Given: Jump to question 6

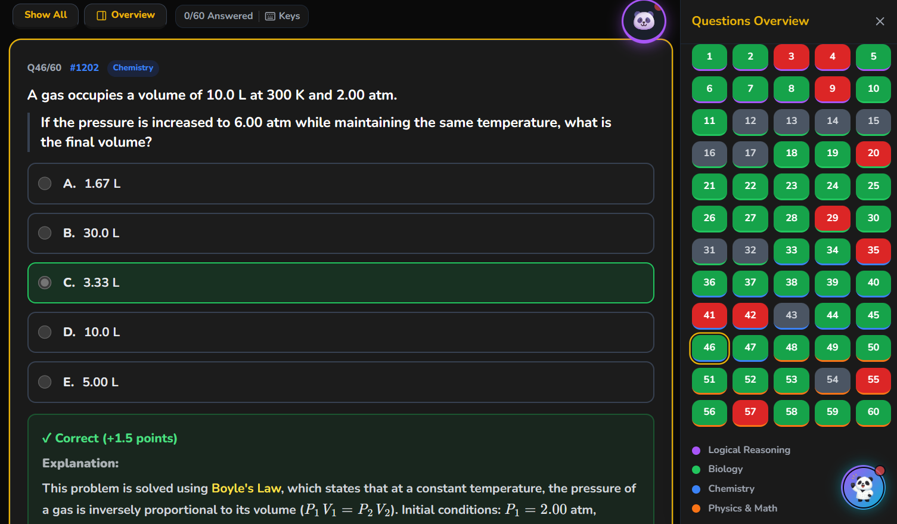Looking at the screenshot, I should 709,89.
